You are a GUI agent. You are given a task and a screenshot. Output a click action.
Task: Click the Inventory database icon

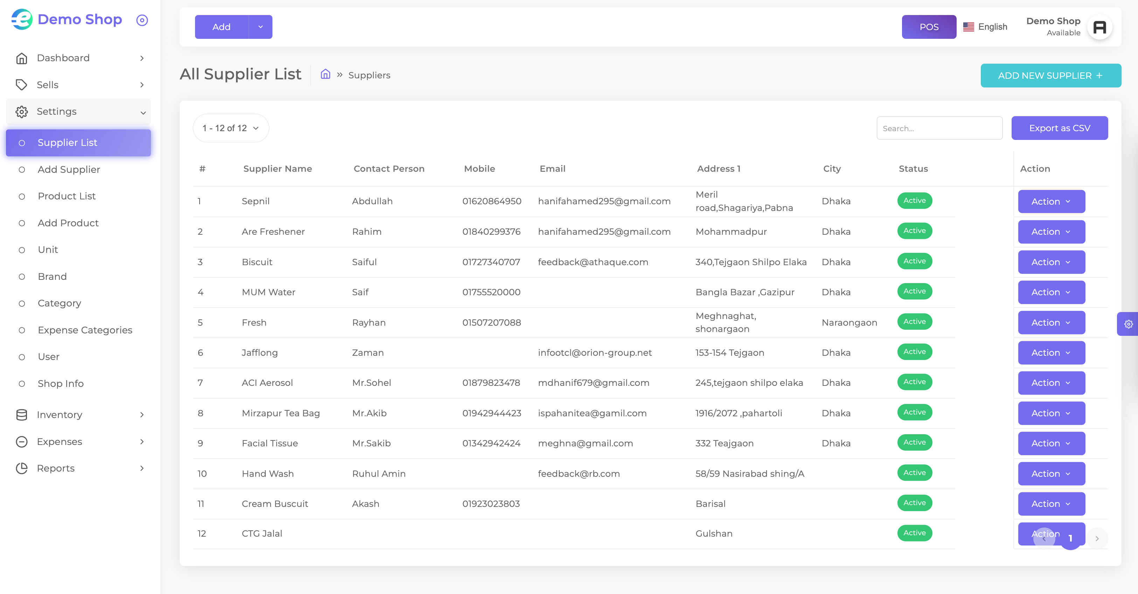(22, 415)
